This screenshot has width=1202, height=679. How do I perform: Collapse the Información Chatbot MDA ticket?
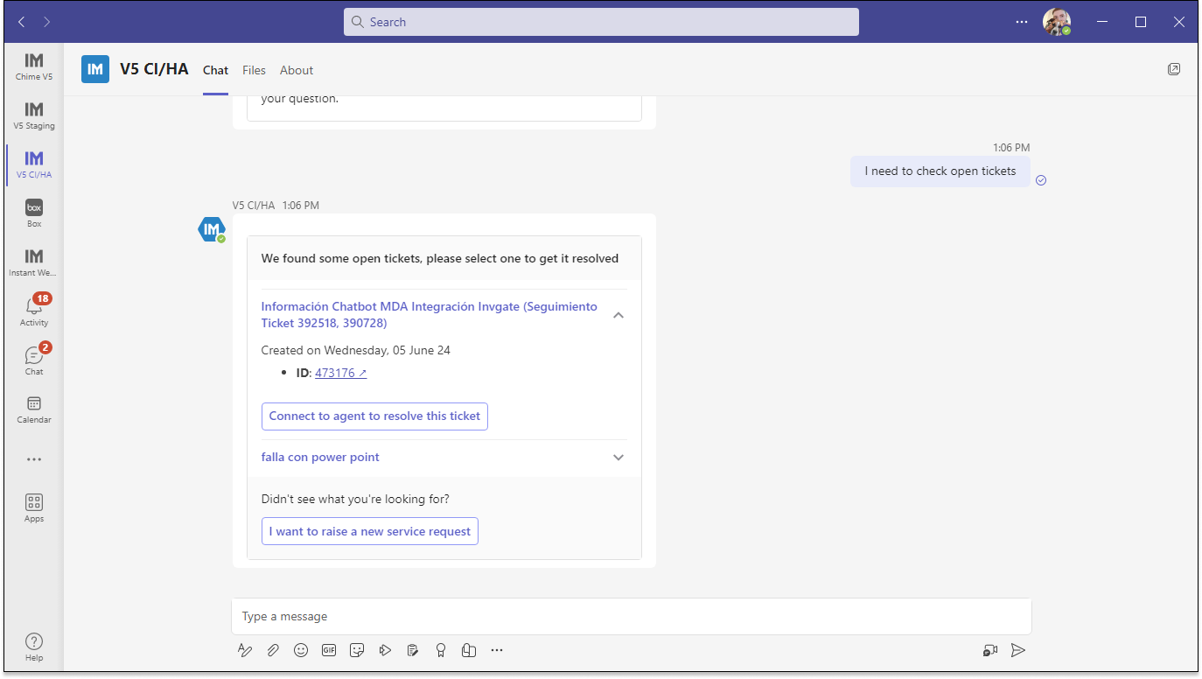(618, 315)
